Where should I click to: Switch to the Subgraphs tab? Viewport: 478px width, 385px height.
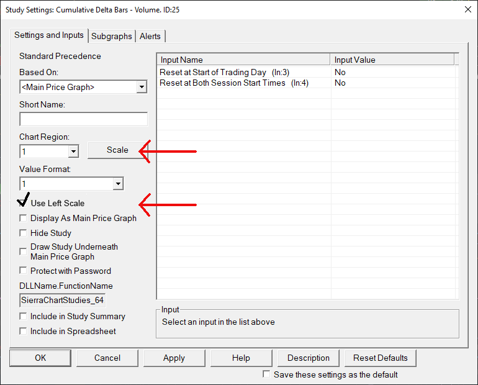[112, 36]
